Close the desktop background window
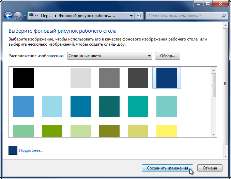This screenshot has width=231, height=179. [x=220, y=3]
